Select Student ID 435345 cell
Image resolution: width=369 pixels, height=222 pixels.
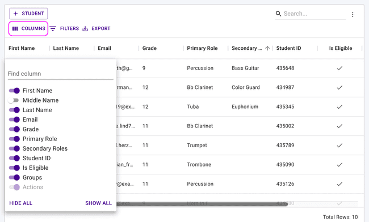285,106
